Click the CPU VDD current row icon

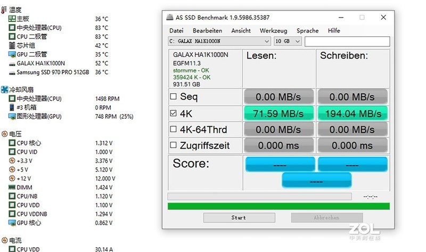pyautogui.click(x=12, y=249)
